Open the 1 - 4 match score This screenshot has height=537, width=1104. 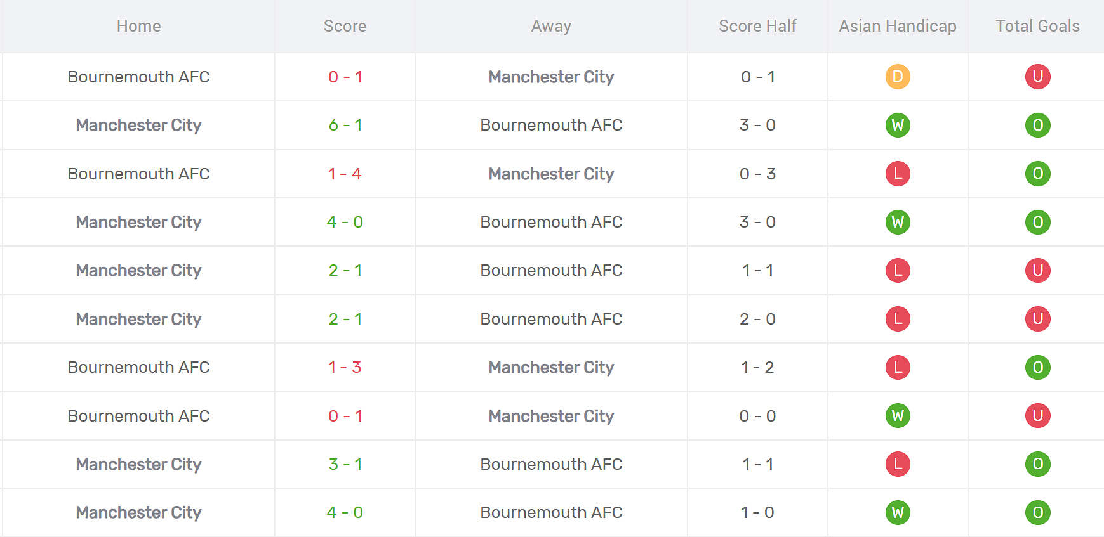coord(345,174)
